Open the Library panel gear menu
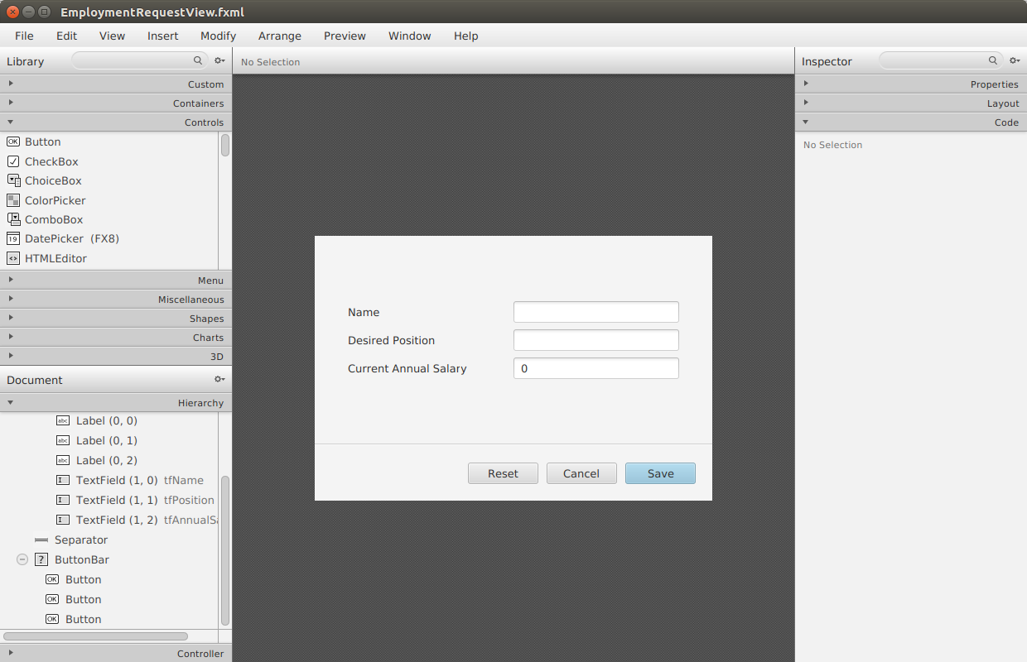The image size is (1027, 662). click(x=219, y=61)
